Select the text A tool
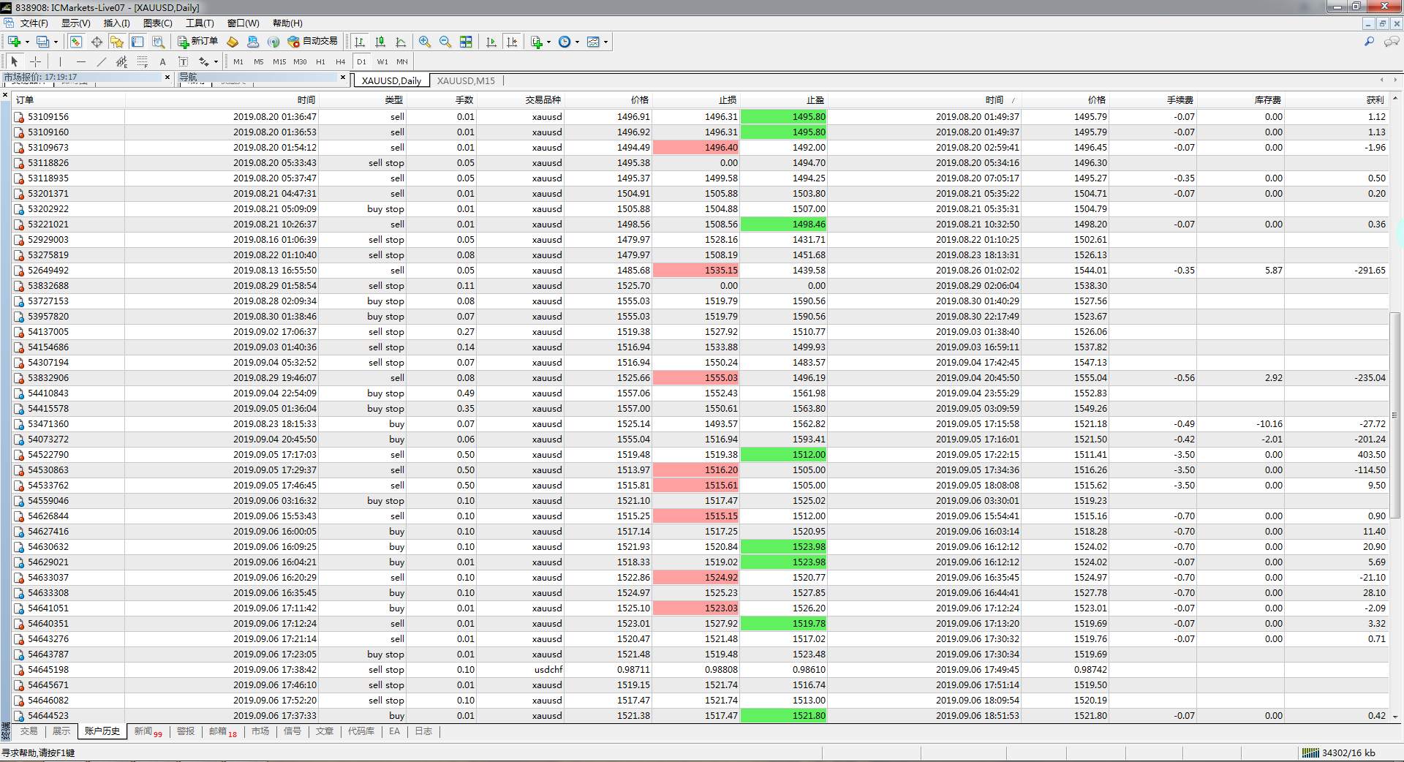The height and width of the screenshot is (762, 1404). [x=162, y=61]
